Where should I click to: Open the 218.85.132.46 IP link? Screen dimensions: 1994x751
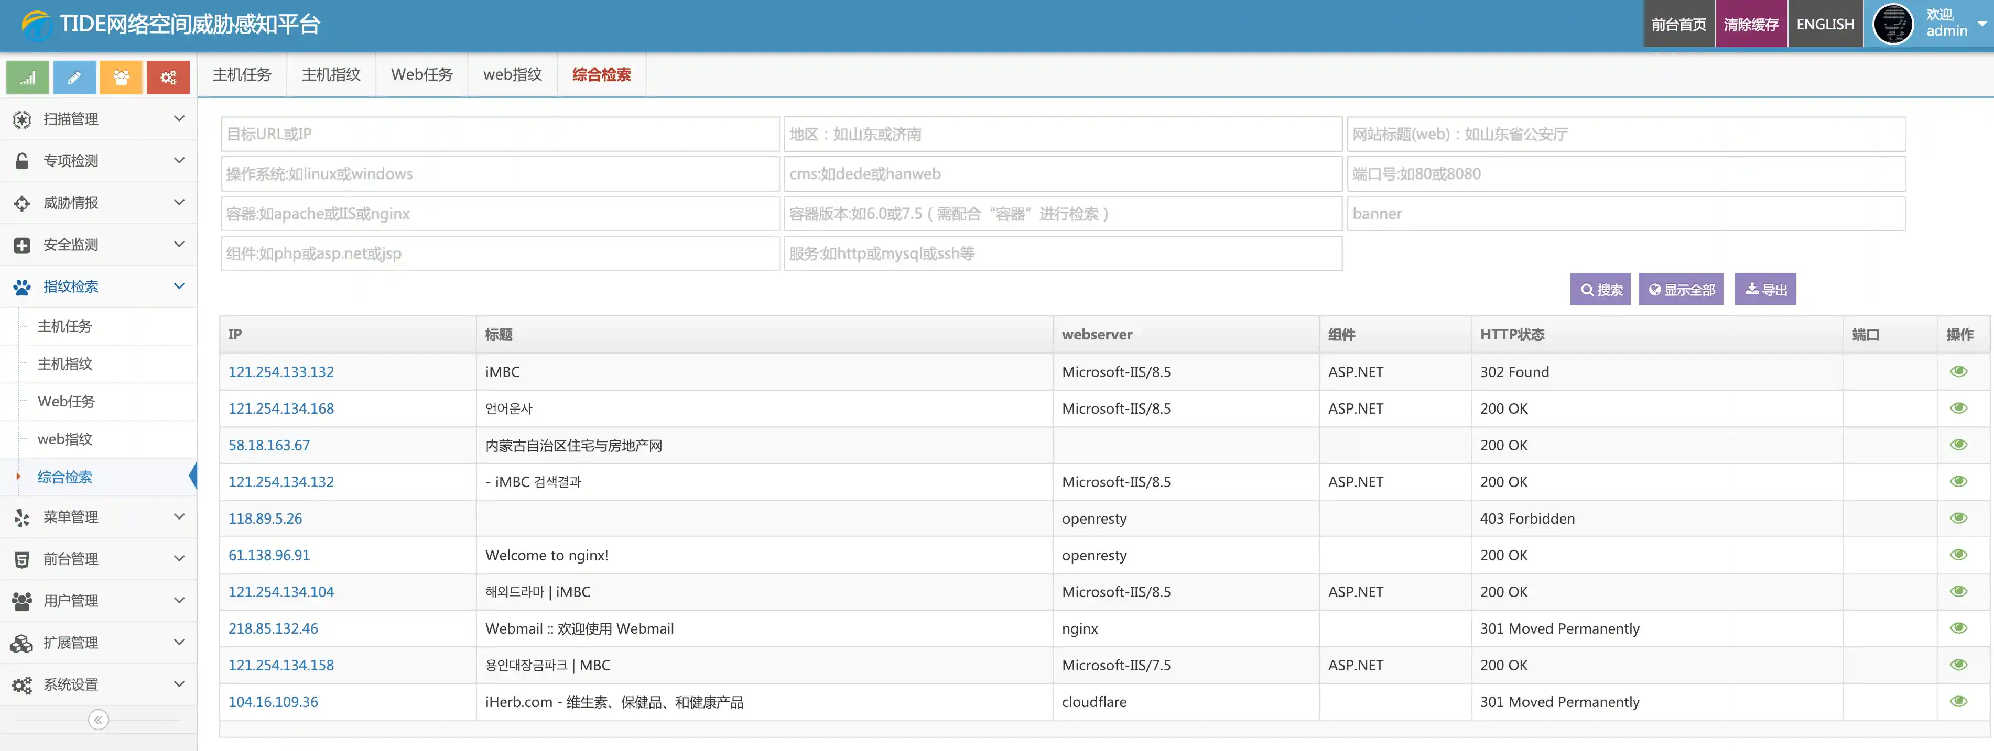273,628
